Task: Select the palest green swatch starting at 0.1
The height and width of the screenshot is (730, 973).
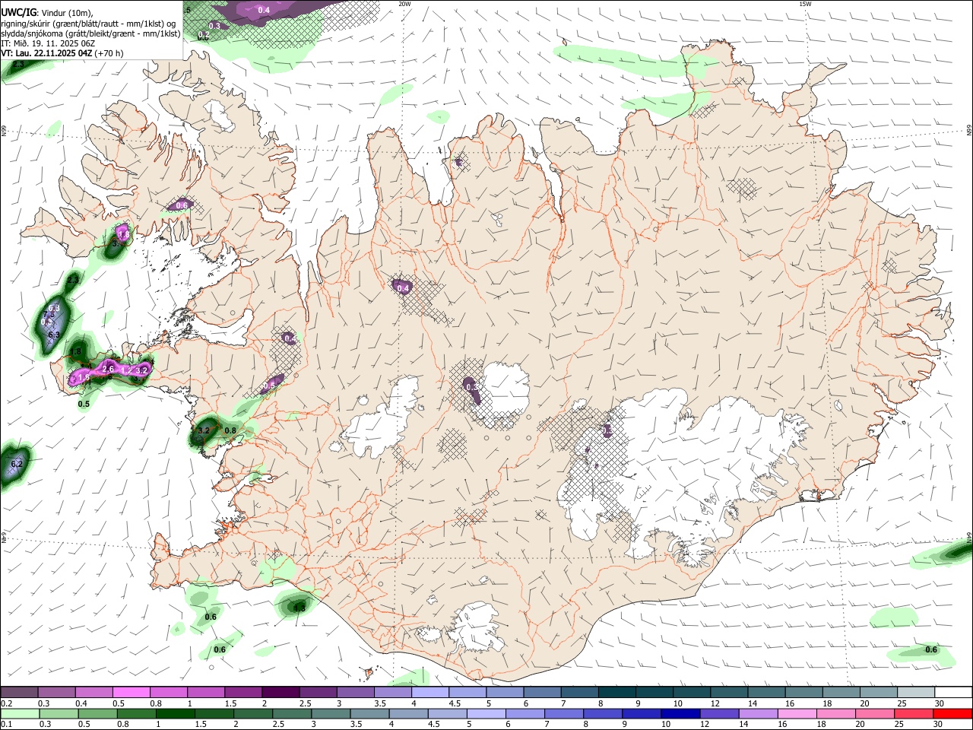Action: point(19,713)
